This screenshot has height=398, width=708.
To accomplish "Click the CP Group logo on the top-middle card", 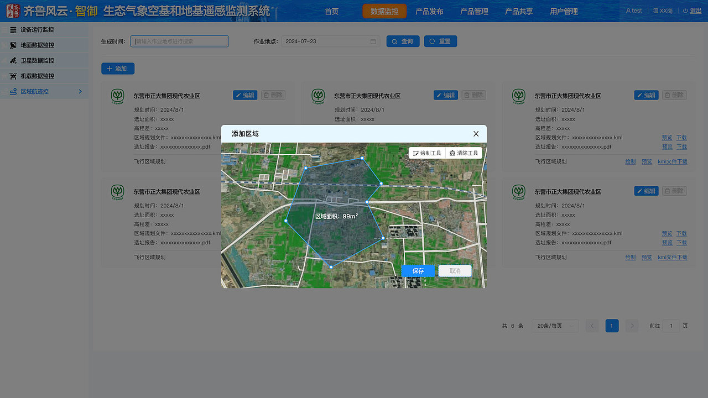I will click(x=318, y=96).
